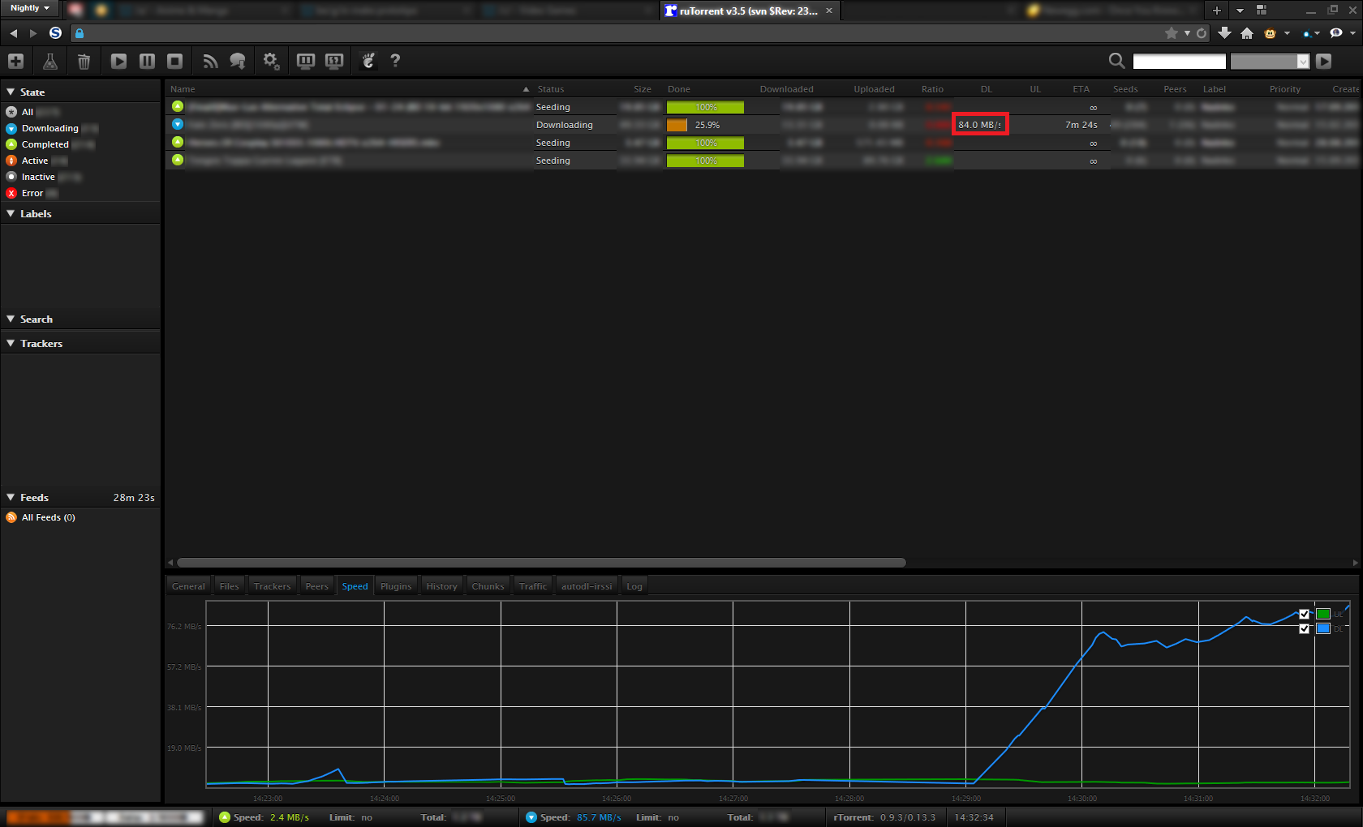Toggle the UL graph line checkbox
1363x827 pixels.
tap(1304, 614)
